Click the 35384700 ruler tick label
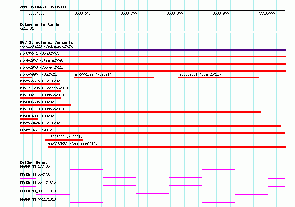 point(129,13)
